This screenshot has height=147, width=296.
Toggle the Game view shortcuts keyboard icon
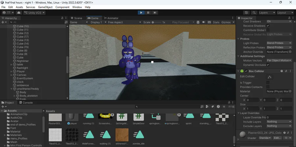click(209, 22)
